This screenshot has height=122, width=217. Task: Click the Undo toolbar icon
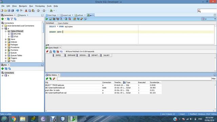click(17, 11)
